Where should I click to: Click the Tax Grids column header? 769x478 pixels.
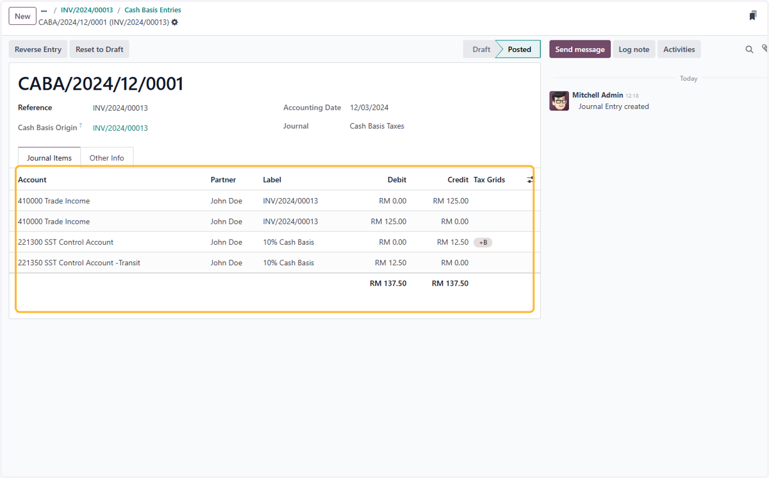[489, 180]
